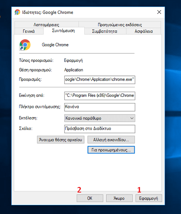Screen dimensions: 181x214
Task: Select the Ασφάλεια tab
Action: (x=144, y=31)
